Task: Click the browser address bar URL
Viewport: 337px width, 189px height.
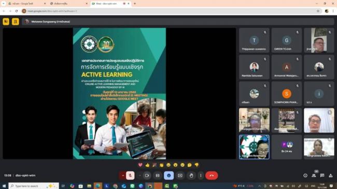Action: pos(52,11)
